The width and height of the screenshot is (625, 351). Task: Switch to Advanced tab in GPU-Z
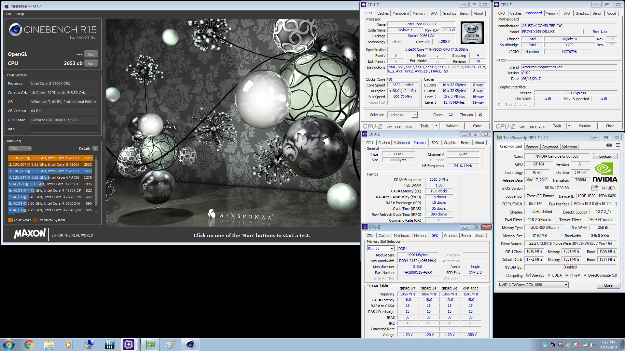550,147
